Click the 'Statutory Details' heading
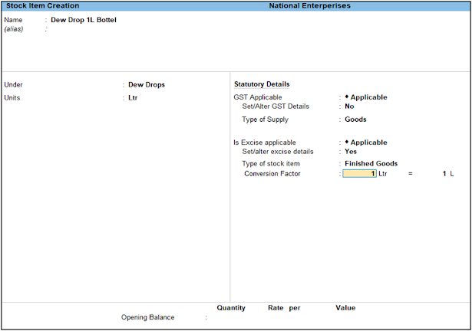The height and width of the screenshot is (331, 472). tap(262, 84)
